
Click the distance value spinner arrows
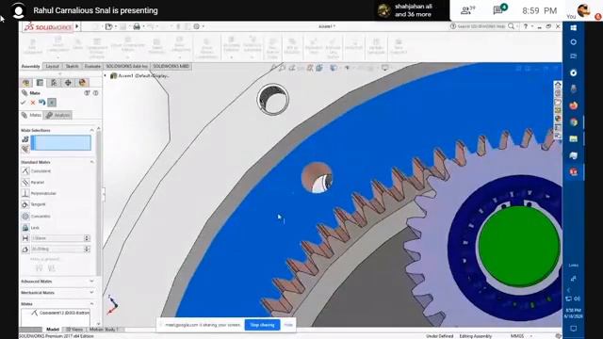(87, 238)
